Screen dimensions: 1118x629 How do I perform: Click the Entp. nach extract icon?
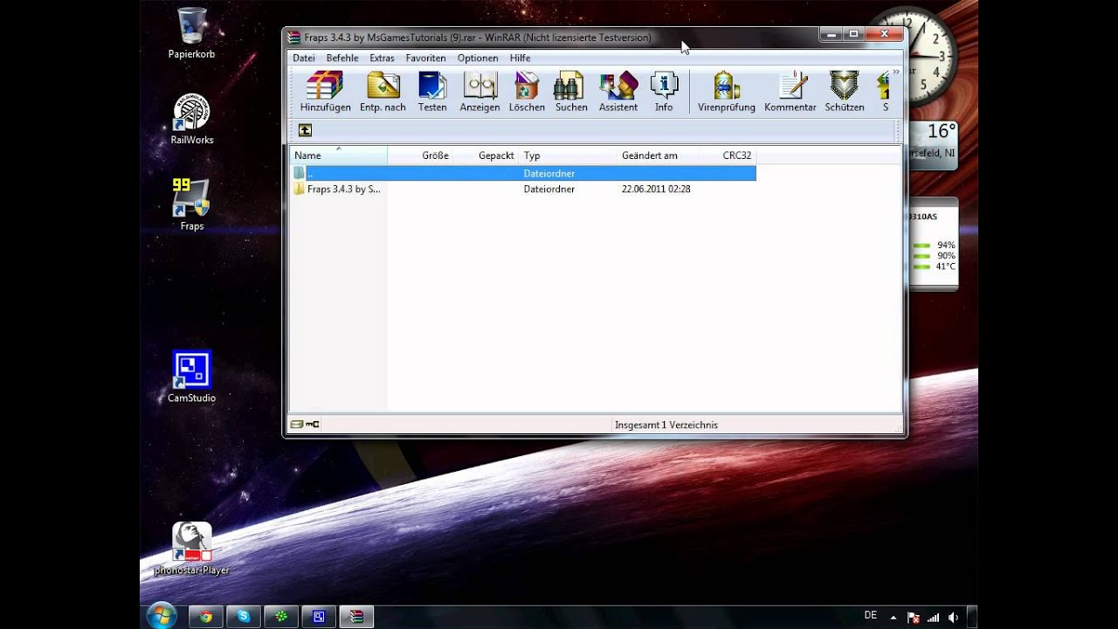pos(383,92)
